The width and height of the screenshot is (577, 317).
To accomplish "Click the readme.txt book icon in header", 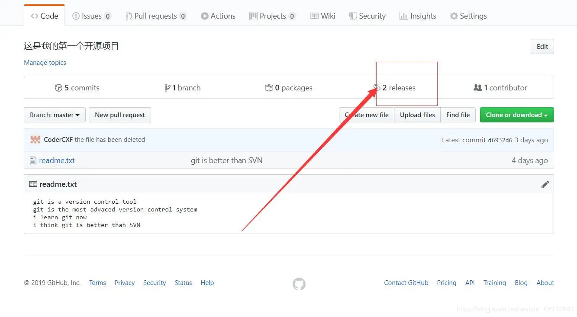I will (33, 184).
